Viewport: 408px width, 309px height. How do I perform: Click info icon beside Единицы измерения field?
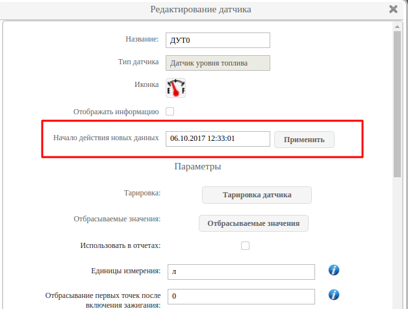(x=334, y=270)
